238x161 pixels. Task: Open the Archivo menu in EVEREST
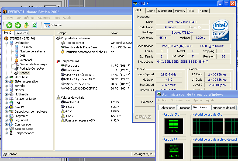coord(9,18)
